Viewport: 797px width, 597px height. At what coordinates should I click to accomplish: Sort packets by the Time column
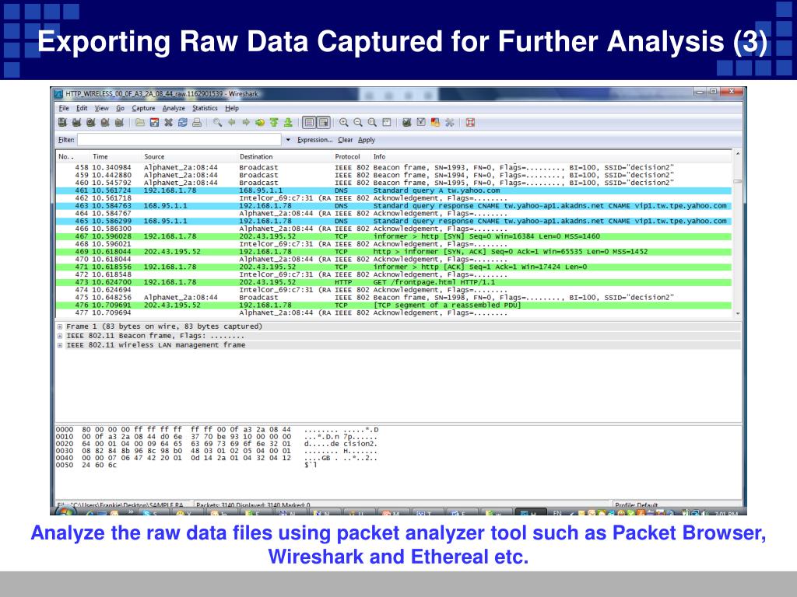[x=114, y=156]
